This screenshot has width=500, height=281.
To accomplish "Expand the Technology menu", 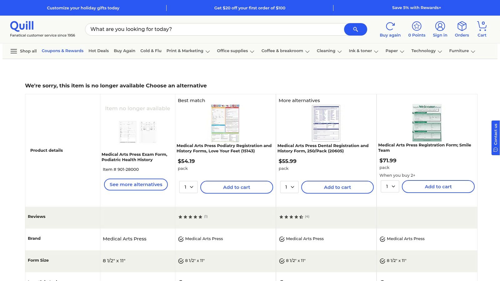I will (426, 51).
